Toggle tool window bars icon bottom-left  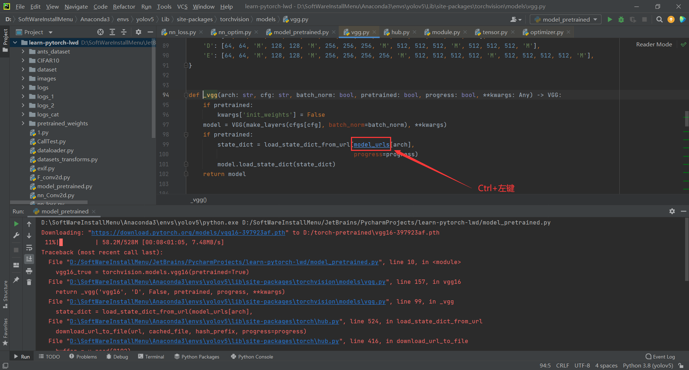5,365
